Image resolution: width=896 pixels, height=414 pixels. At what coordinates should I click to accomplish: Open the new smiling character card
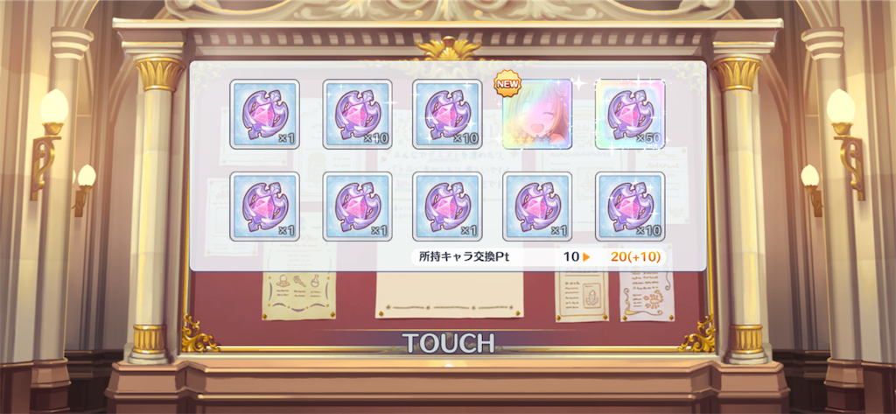tap(538, 114)
